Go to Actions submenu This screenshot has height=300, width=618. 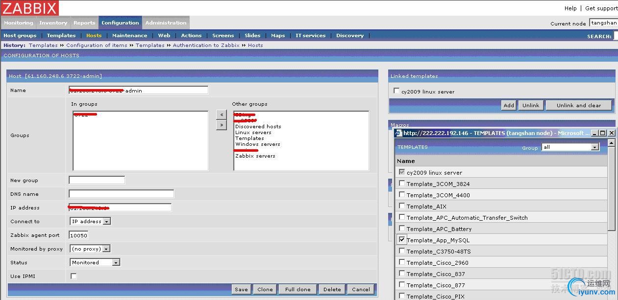pyautogui.click(x=191, y=35)
